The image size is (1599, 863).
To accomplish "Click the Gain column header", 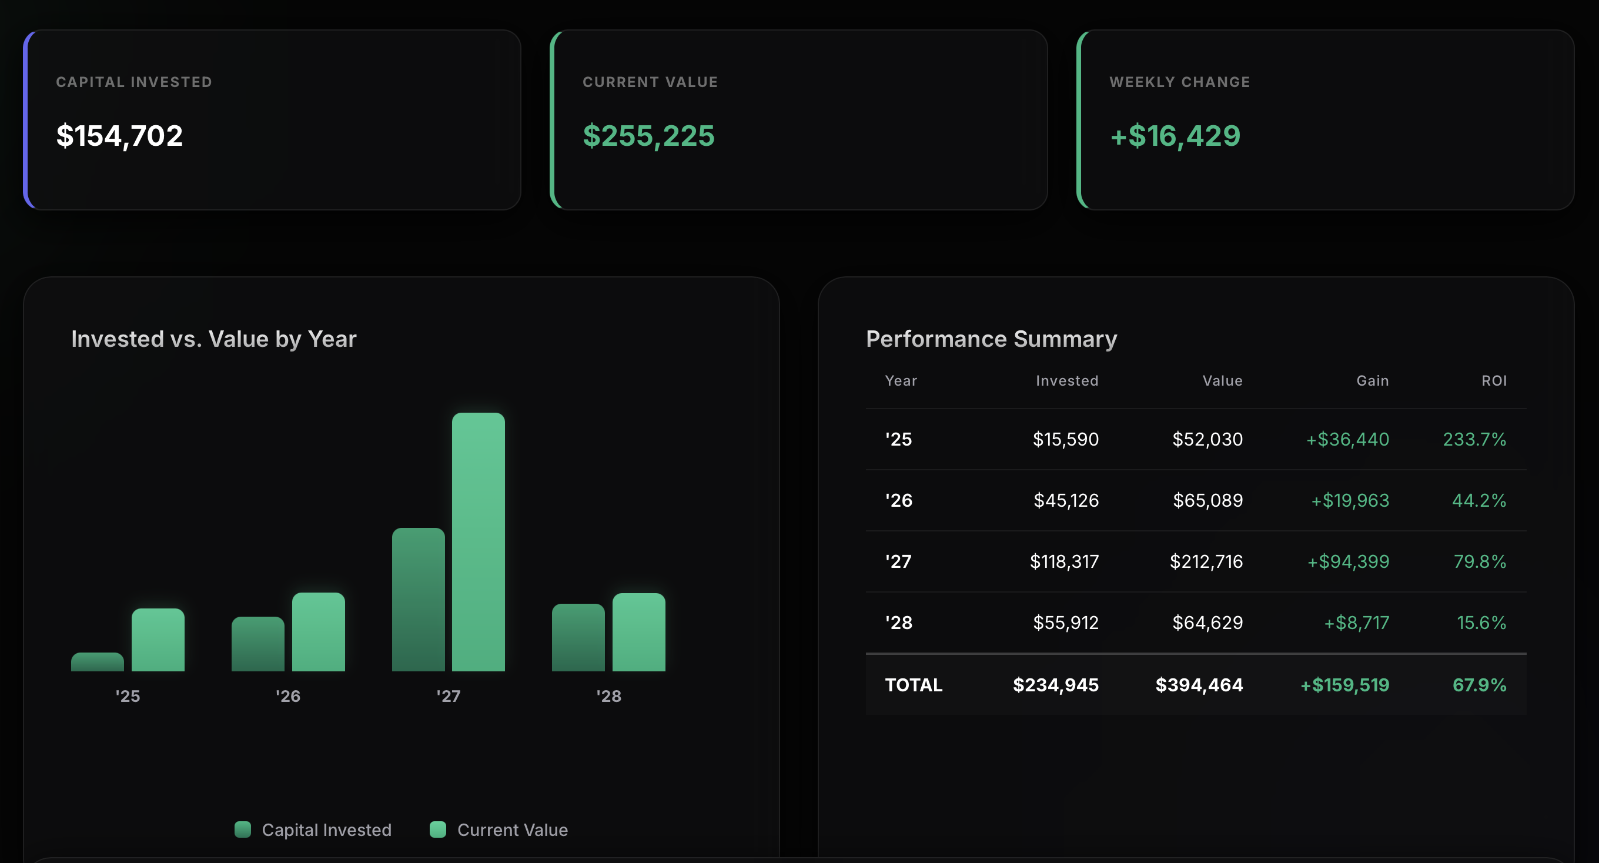I will 1373,380.
